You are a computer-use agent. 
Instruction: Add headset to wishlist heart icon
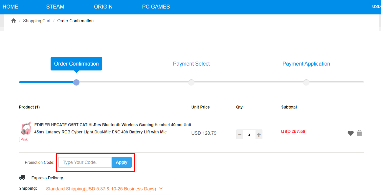[350, 133]
